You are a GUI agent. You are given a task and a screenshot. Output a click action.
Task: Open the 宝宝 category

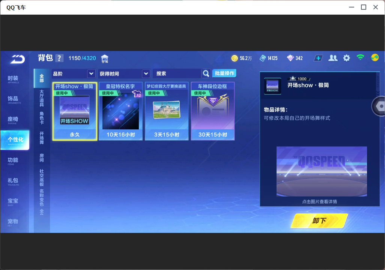point(13,201)
